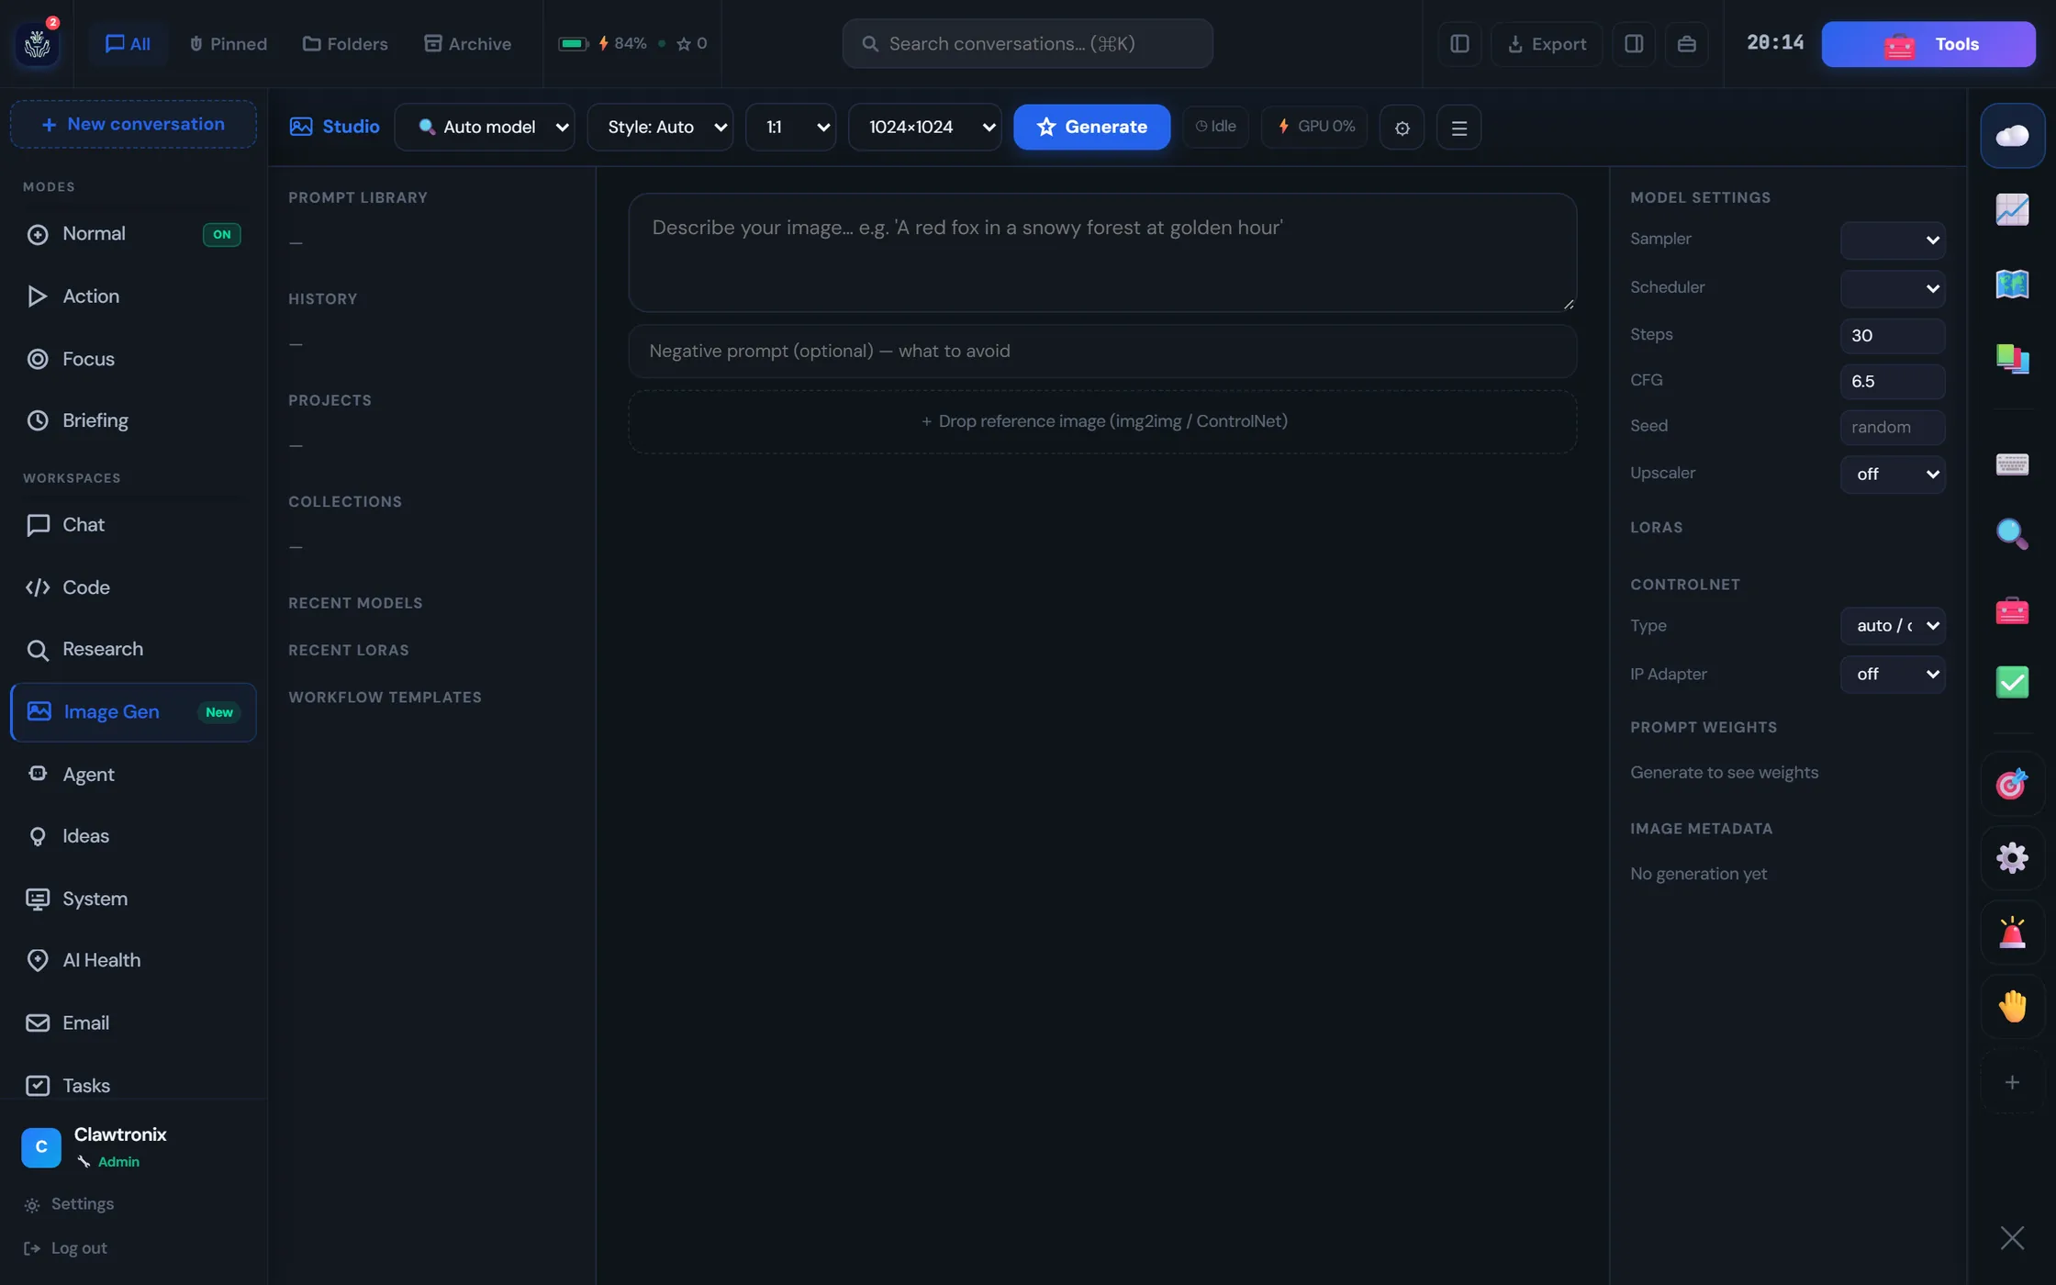
Task: Toggle the right sidebar panel icon
Action: [x=1634, y=43]
